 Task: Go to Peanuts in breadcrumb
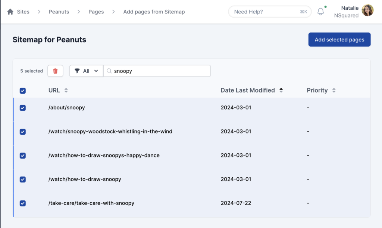click(59, 12)
